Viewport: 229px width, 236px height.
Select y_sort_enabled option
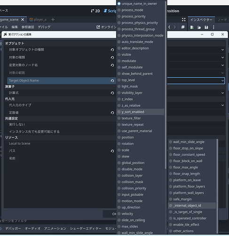141,112
